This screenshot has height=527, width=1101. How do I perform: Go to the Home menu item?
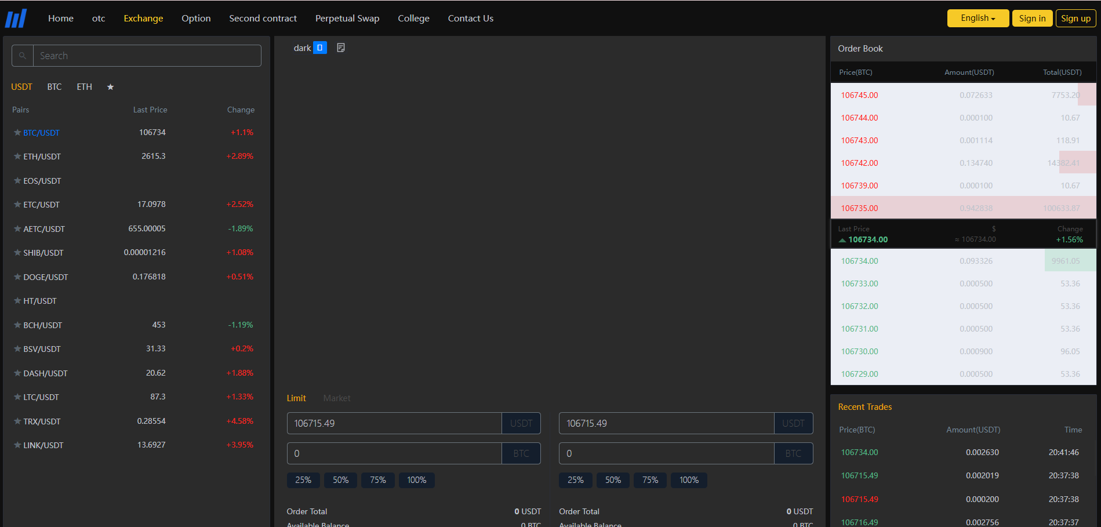pyautogui.click(x=61, y=19)
